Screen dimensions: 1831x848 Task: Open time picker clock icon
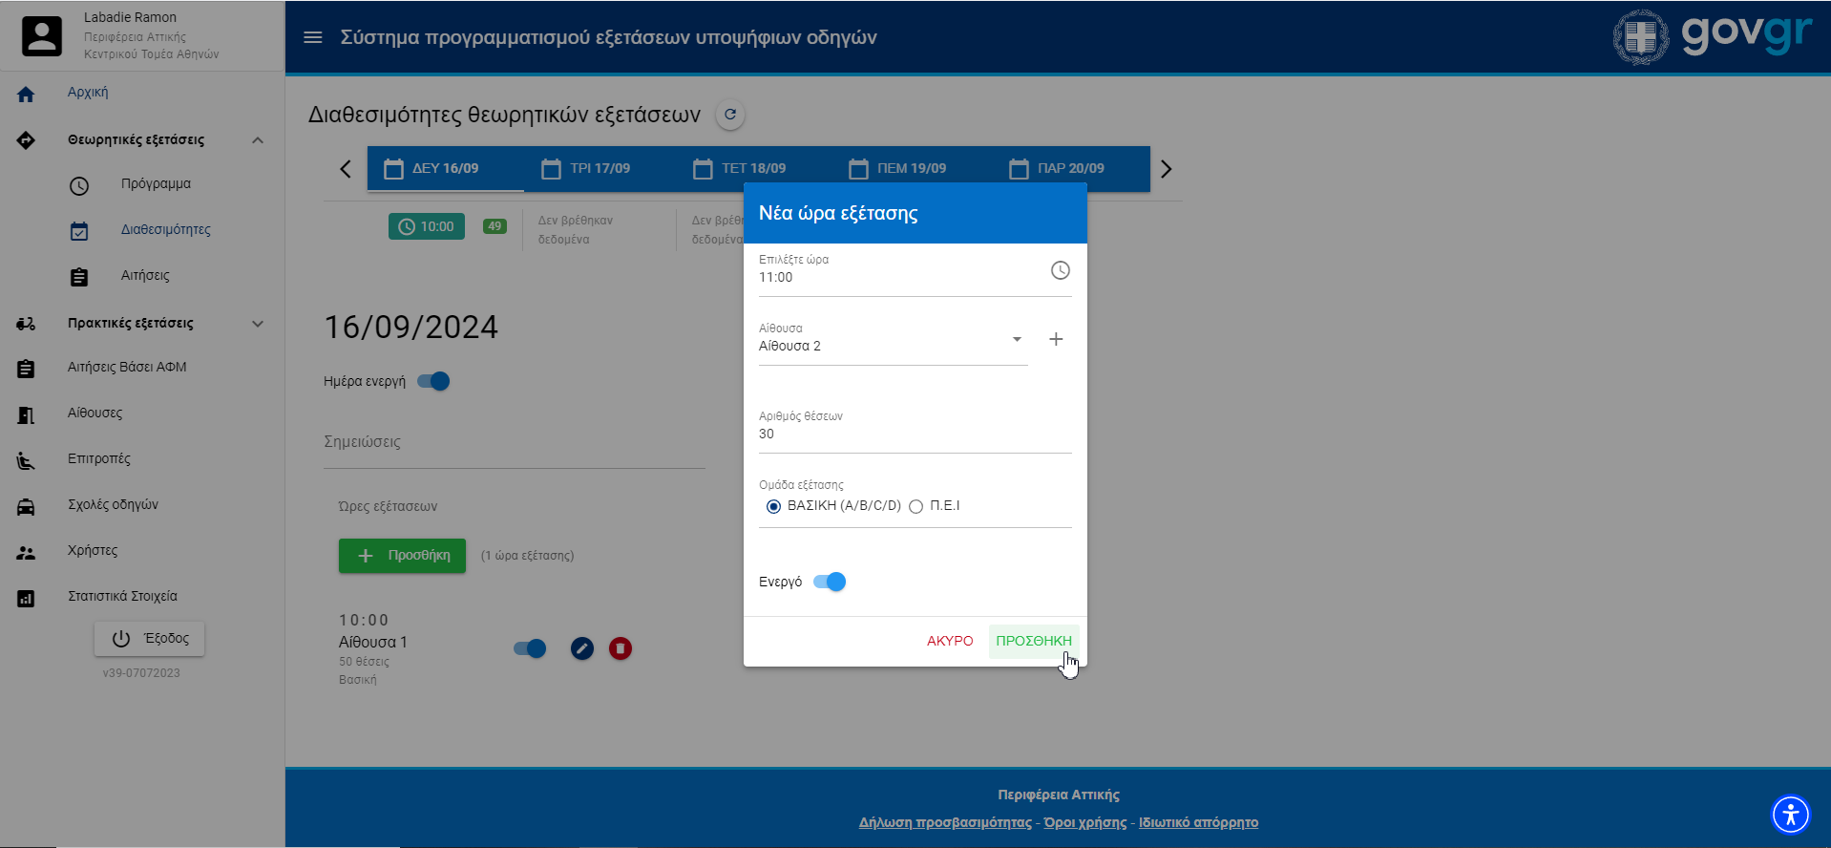click(1060, 270)
